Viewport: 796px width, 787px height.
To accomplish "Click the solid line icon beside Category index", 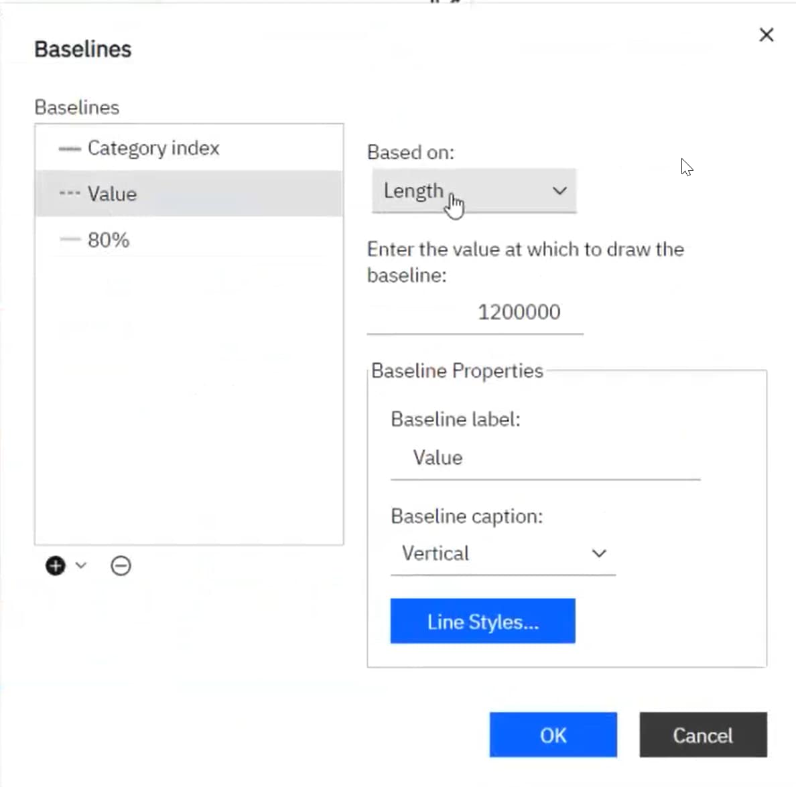I will (69, 149).
